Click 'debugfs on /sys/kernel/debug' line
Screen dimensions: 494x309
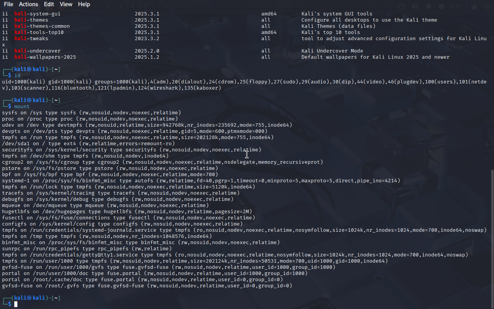[118, 199]
